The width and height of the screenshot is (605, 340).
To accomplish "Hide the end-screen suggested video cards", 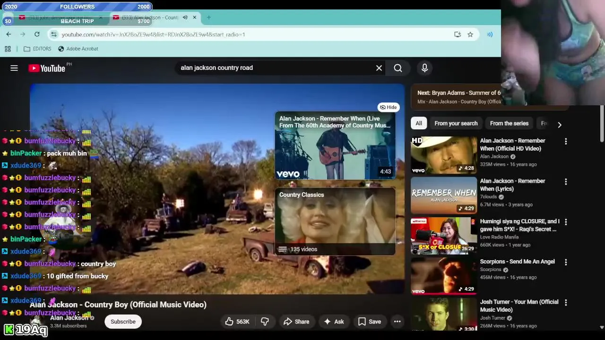I will (389, 107).
